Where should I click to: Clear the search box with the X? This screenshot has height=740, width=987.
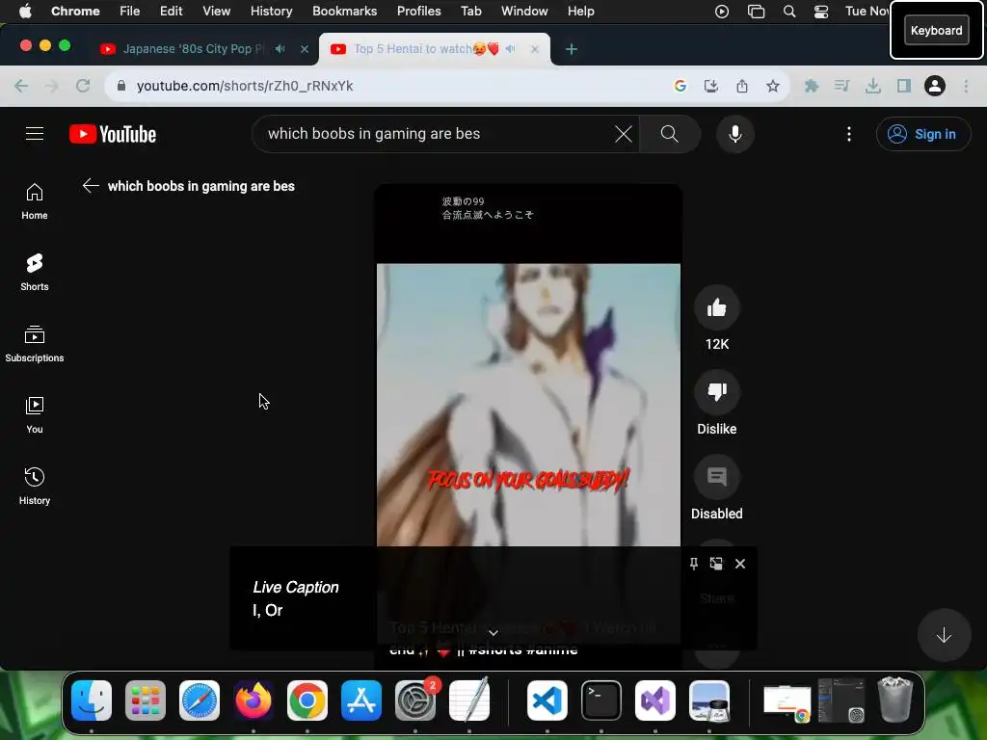pyautogui.click(x=624, y=133)
